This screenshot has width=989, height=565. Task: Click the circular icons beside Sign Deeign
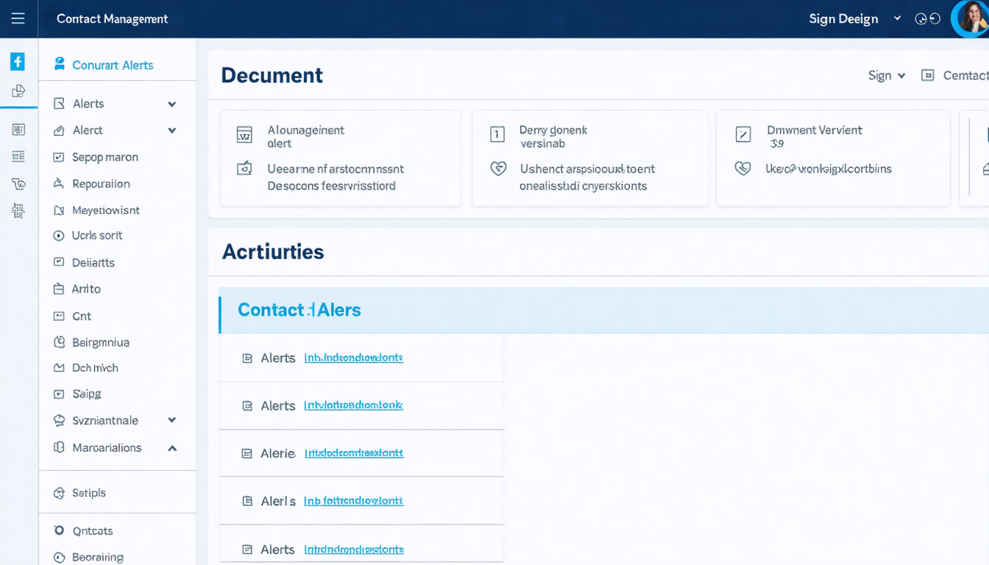click(927, 19)
